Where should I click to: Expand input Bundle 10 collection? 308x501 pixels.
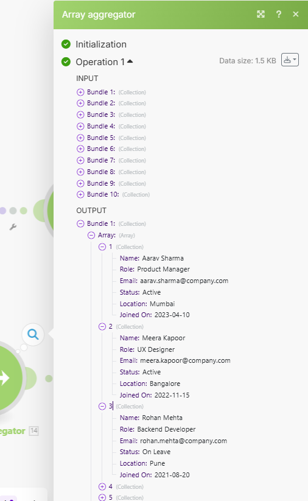tap(80, 195)
